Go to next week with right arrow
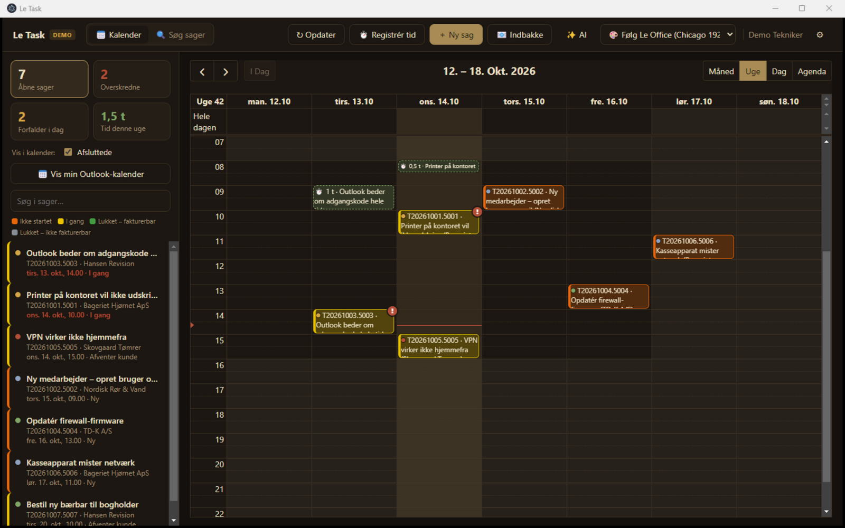The height and width of the screenshot is (528, 845). (226, 72)
